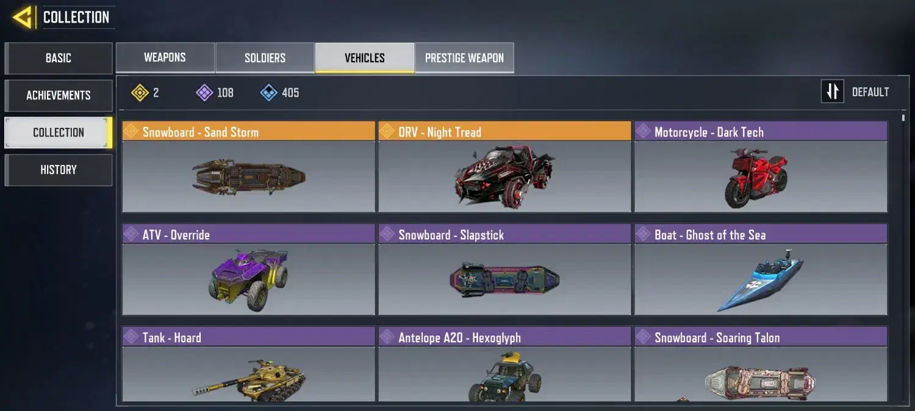
Task: Select the Snowboard - Slapstick card
Action: pos(504,270)
